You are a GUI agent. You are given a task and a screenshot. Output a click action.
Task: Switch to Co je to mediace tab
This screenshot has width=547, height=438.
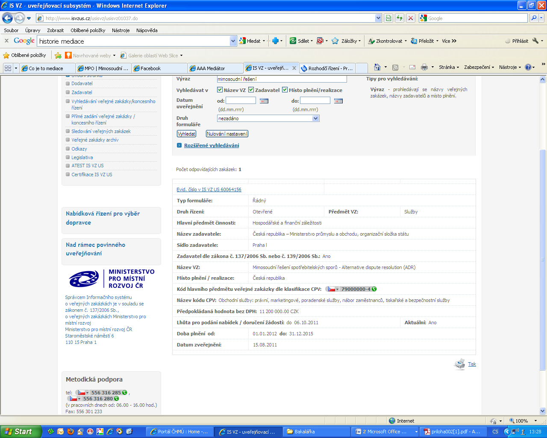tap(47, 68)
